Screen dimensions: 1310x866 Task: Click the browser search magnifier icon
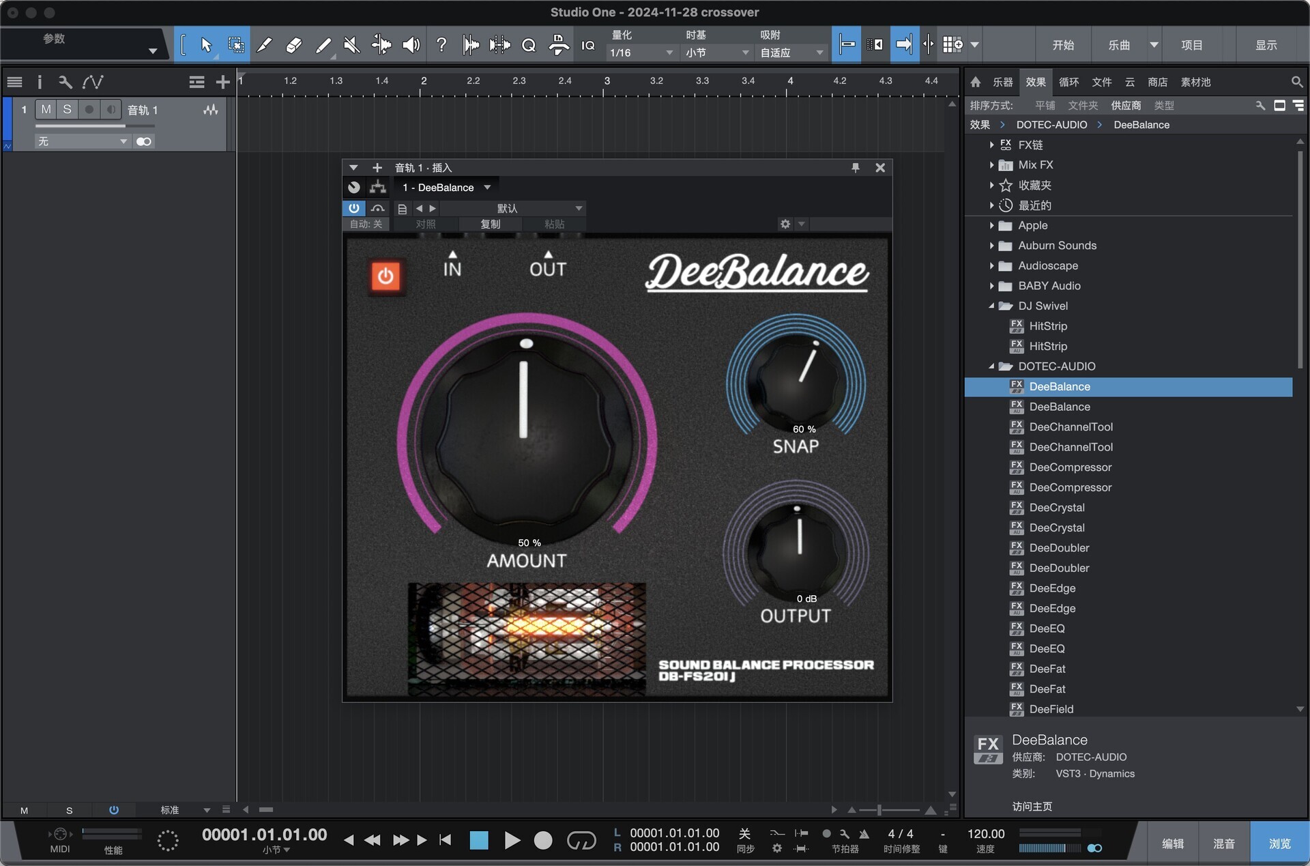[1296, 82]
